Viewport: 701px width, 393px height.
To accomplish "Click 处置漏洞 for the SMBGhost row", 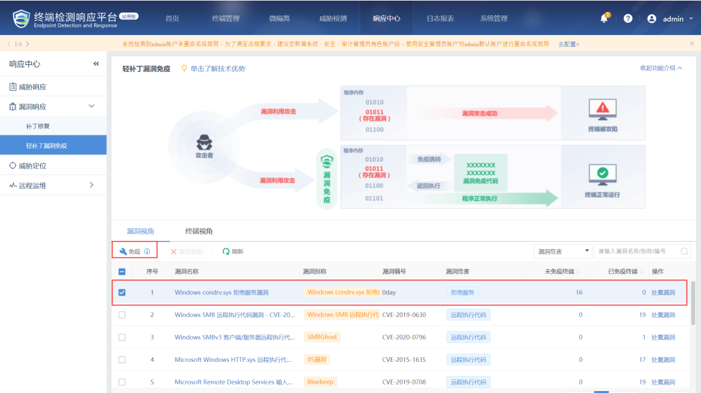I will click(663, 337).
